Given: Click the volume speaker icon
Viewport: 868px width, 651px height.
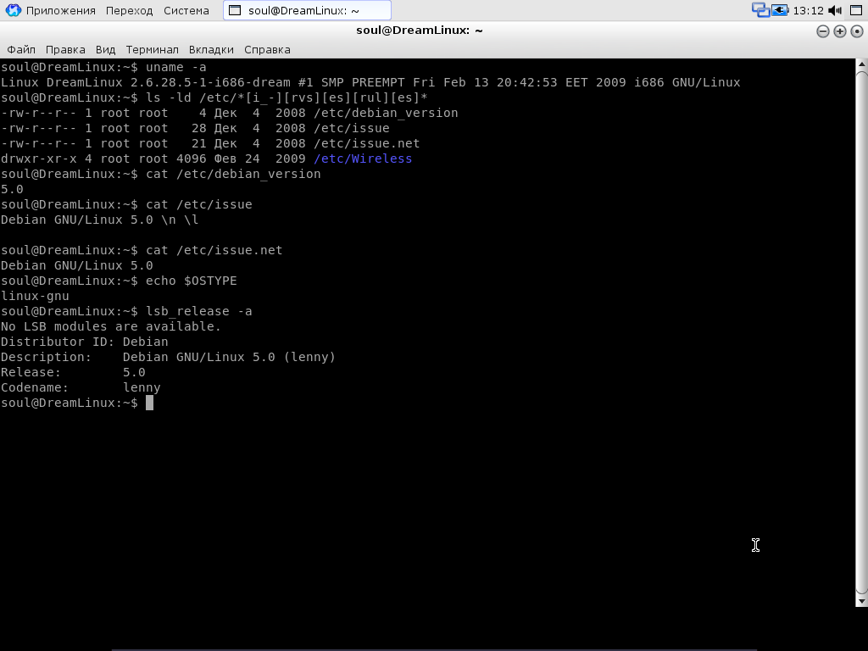Looking at the screenshot, I should (835, 10).
